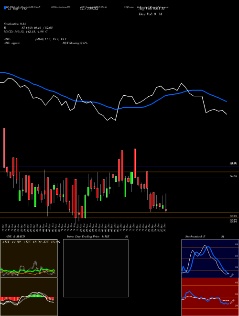
Task: Select 'ADX: 11.32 +DY: 18.91 -DY: 15.06' readout
Action: click(x=31, y=242)
